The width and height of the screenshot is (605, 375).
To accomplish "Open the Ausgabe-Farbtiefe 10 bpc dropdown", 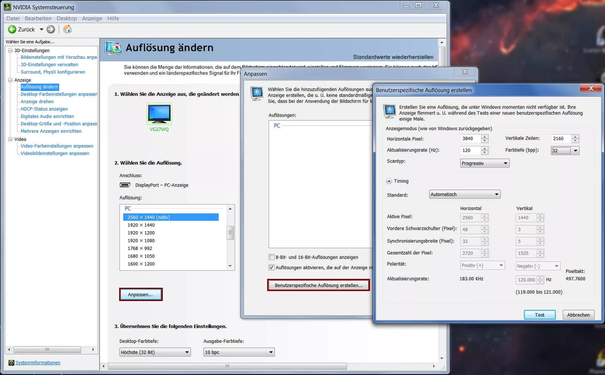I will click(239, 352).
